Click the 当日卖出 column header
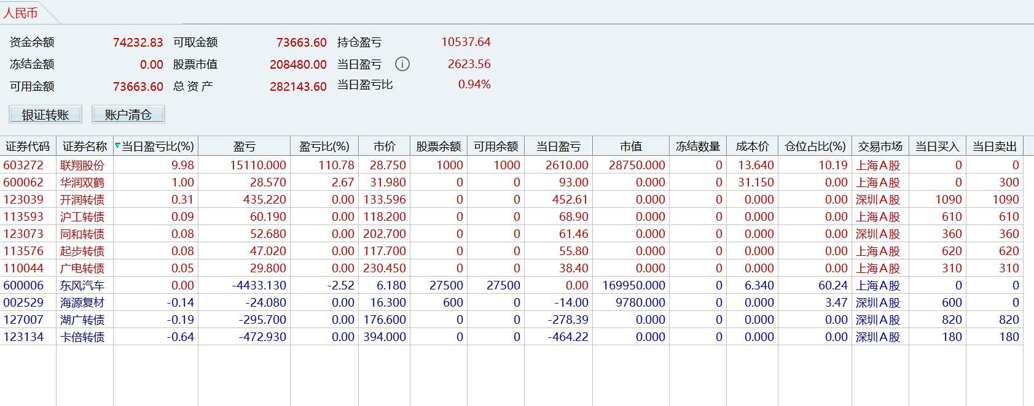 pyautogui.click(x=995, y=146)
